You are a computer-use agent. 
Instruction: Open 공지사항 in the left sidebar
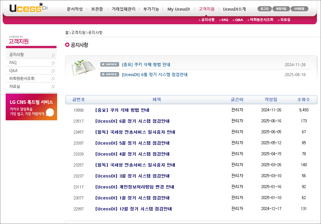pos(31,55)
